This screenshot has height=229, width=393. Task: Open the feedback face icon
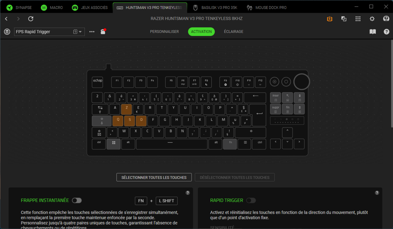tap(386, 19)
